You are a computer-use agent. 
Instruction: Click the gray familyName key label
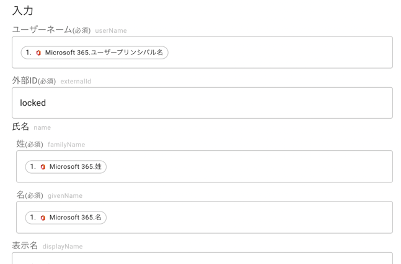(66, 145)
